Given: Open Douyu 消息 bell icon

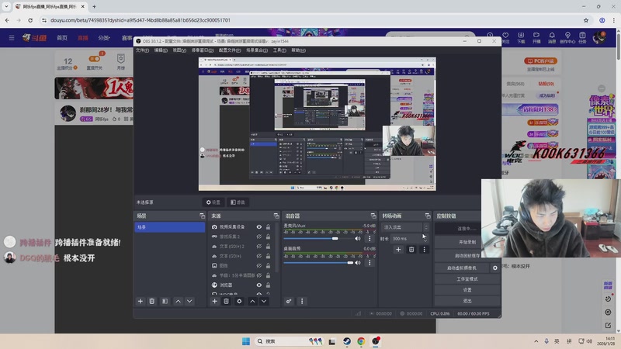Looking at the screenshot, I should [552, 37].
